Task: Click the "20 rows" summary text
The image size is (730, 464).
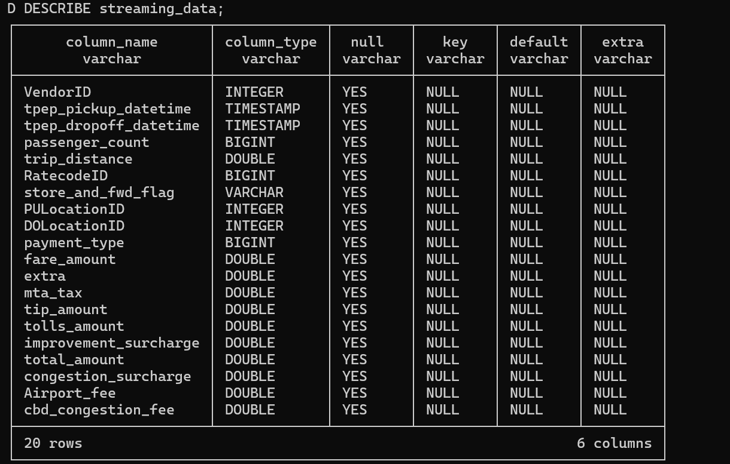Action: pyautogui.click(x=53, y=443)
